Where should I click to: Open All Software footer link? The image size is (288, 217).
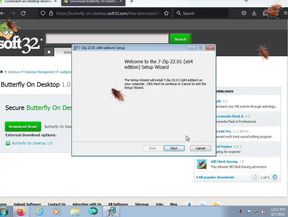tap(118, 204)
